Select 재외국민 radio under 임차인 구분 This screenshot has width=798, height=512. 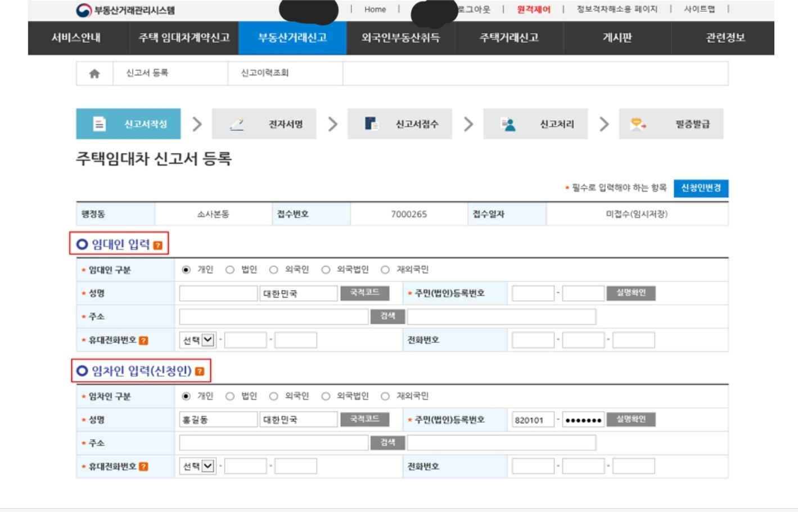point(385,396)
